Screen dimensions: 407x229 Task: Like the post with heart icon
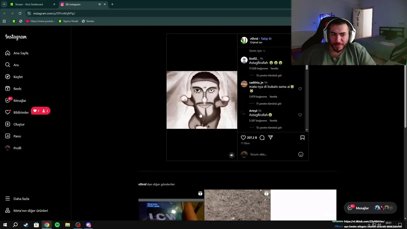pyautogui.click(x=243, y=137)
